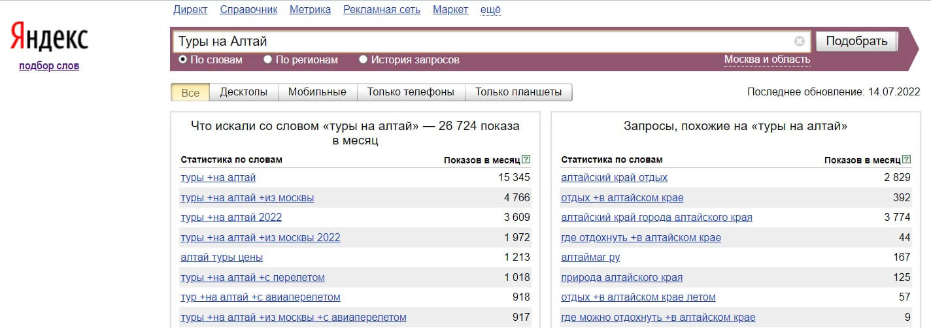Open similar query 'алтайский край отдых'
The height and width of the screenshot is (328, 931).
[x=614, y=178]
